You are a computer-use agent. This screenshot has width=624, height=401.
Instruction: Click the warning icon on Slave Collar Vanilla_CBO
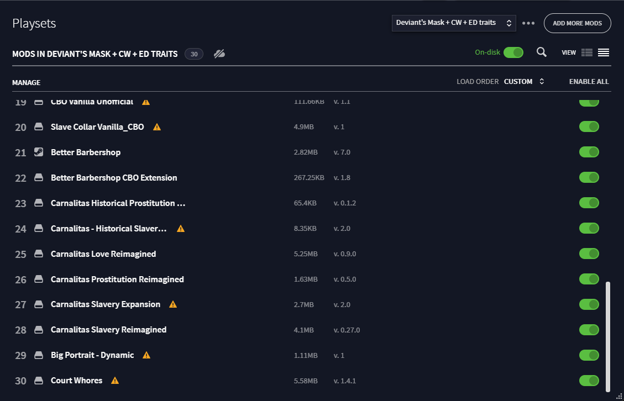157,127
